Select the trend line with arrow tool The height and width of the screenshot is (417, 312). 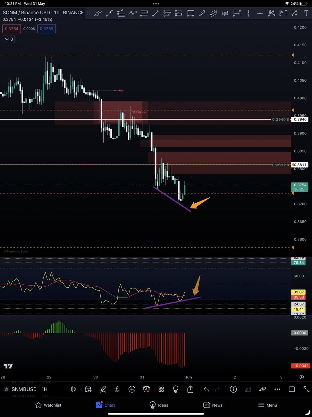(x=110, y=14)
